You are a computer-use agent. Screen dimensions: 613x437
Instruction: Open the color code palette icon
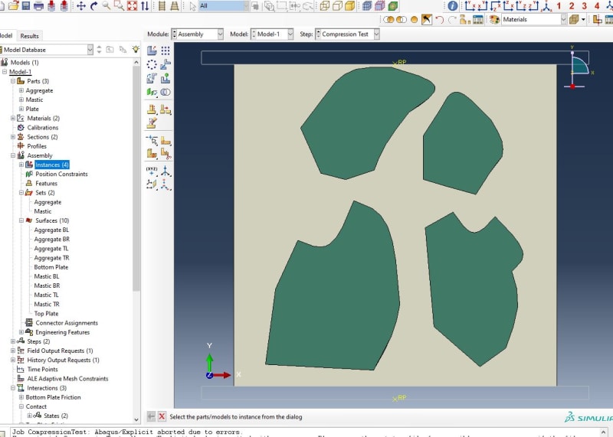click(x=494, y=20)
